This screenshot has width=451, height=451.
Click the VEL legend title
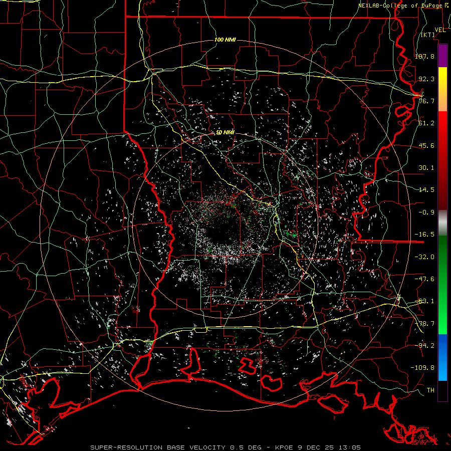coord(440,30)
